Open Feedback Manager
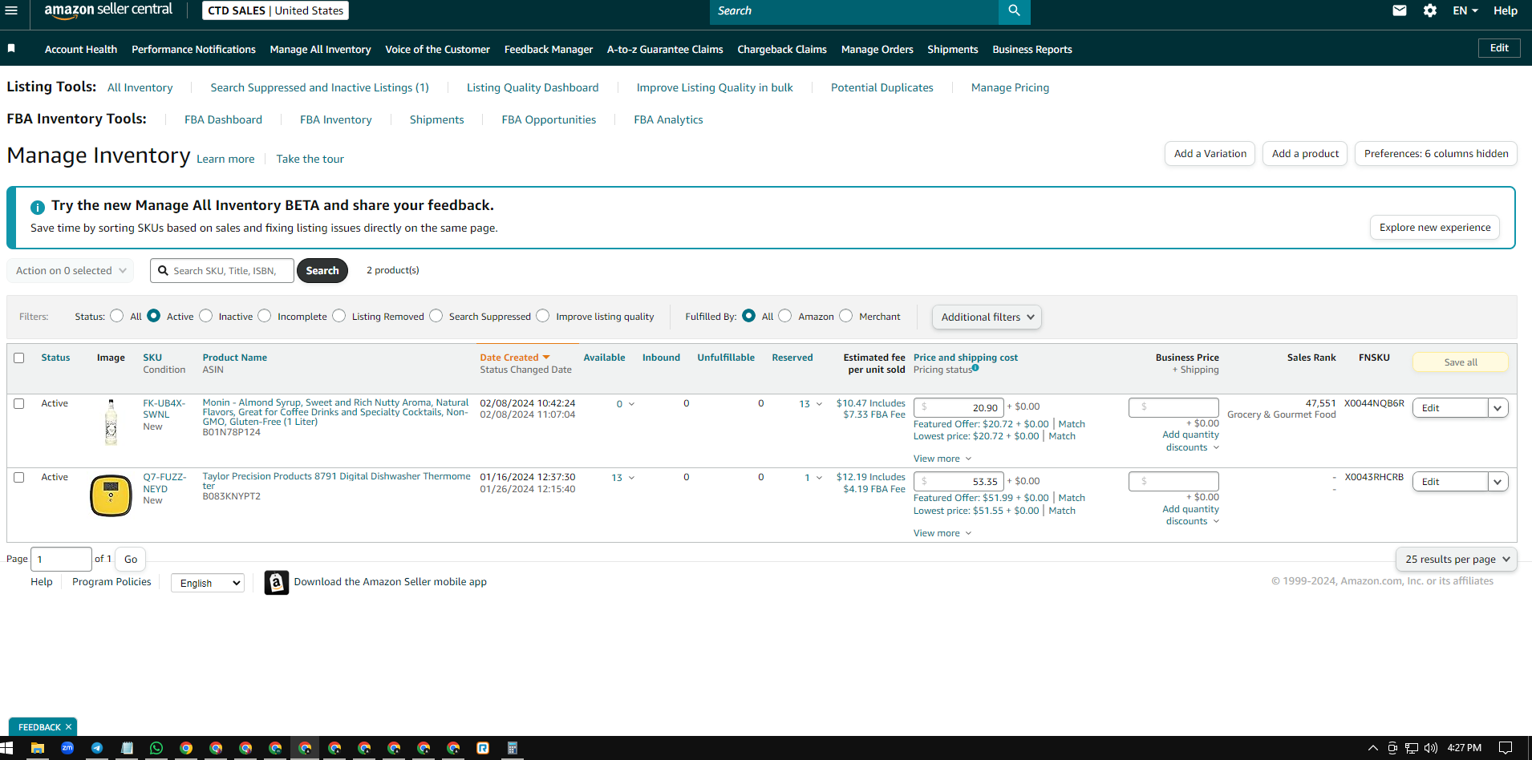Image resolution: width=1532 pixels, height=760 pixels. pos(549,49)
